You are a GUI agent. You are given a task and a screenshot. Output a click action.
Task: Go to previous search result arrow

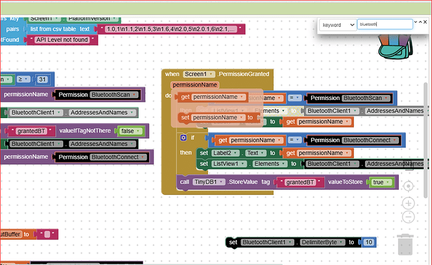point(420,22)
